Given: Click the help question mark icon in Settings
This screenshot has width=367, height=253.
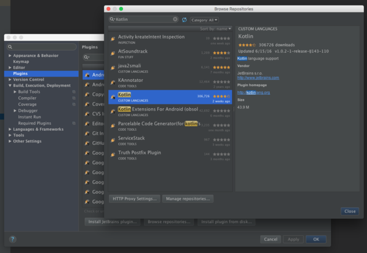Looking at the screenshot, I should point(13,239).
